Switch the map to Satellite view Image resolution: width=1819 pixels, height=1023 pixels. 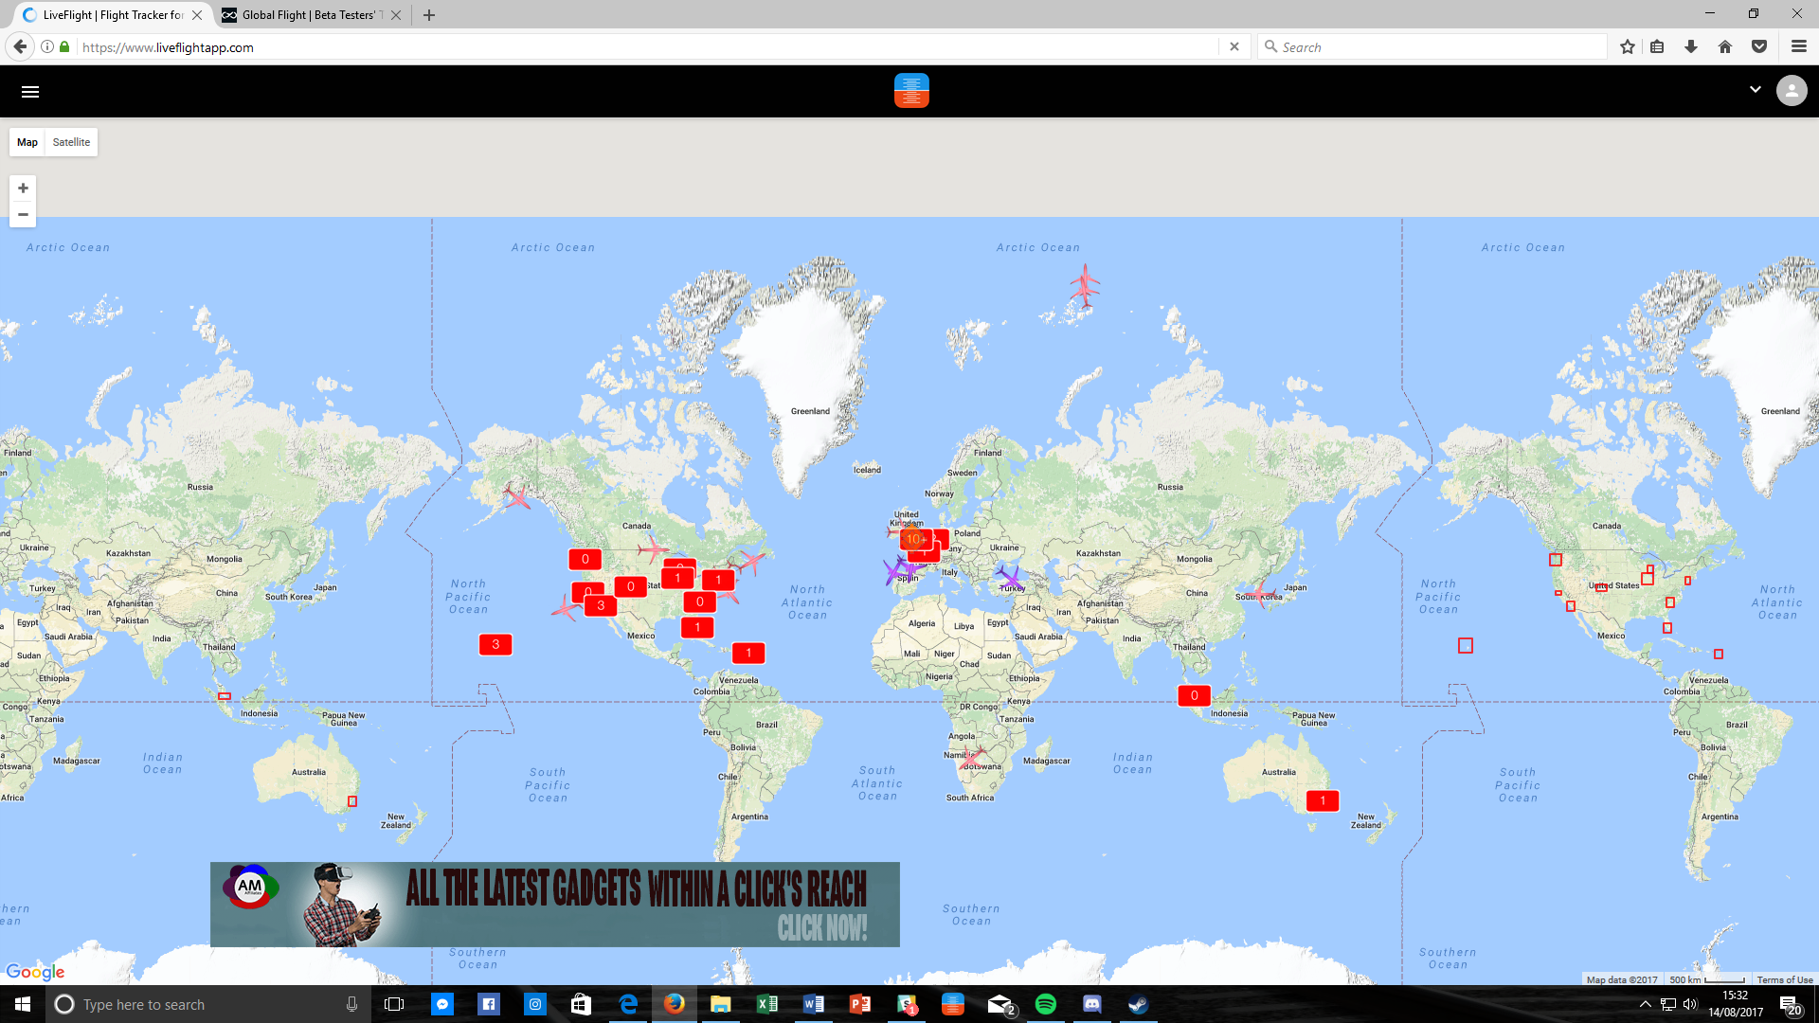coord(71,142)
